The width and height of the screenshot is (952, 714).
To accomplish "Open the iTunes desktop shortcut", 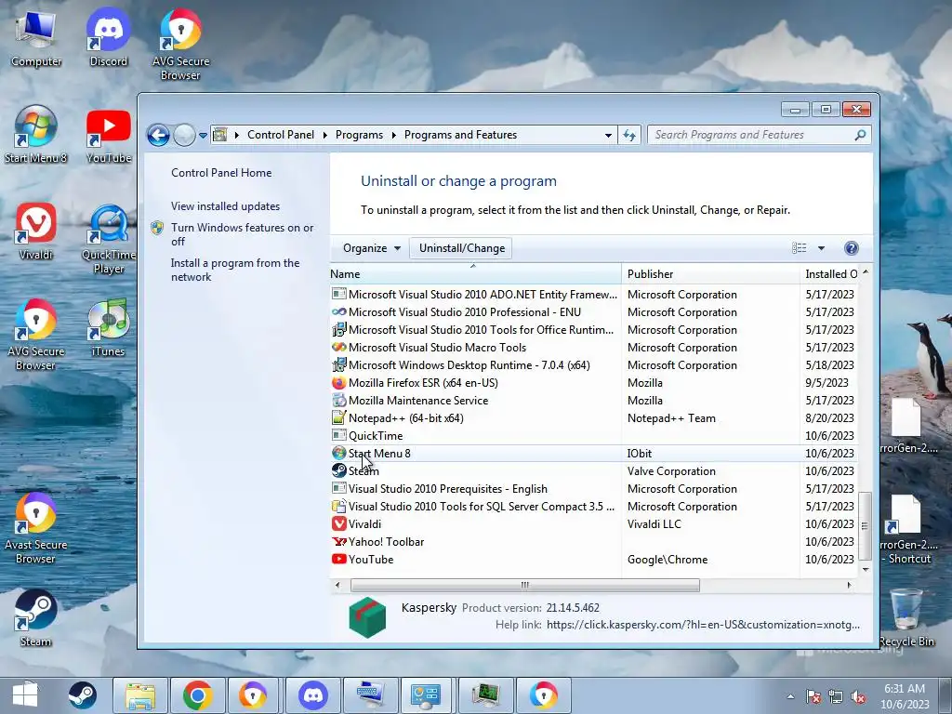I will point(108,328).
